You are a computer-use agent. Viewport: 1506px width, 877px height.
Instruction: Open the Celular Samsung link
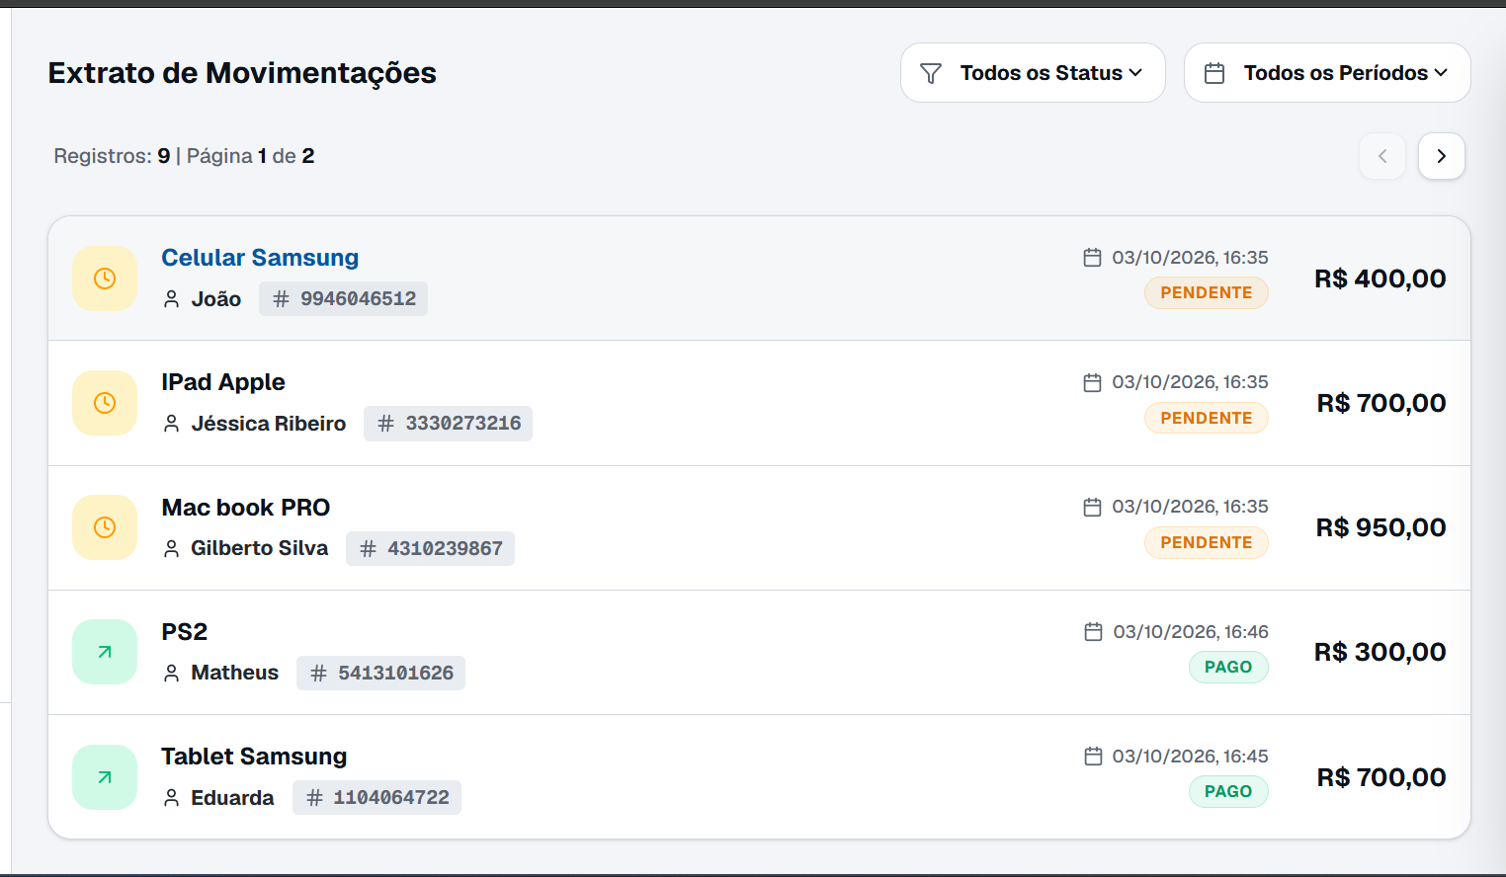click(260, 258)
